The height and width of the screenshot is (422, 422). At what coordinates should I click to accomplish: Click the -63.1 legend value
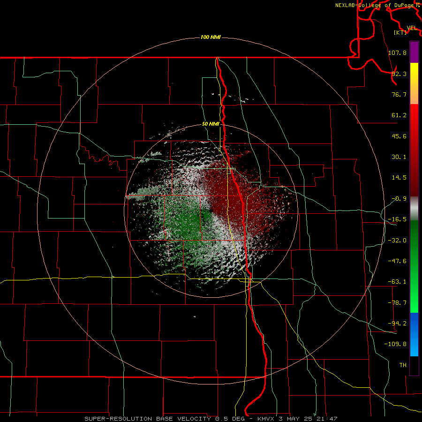pyautogui.click(x=397, y=282)
